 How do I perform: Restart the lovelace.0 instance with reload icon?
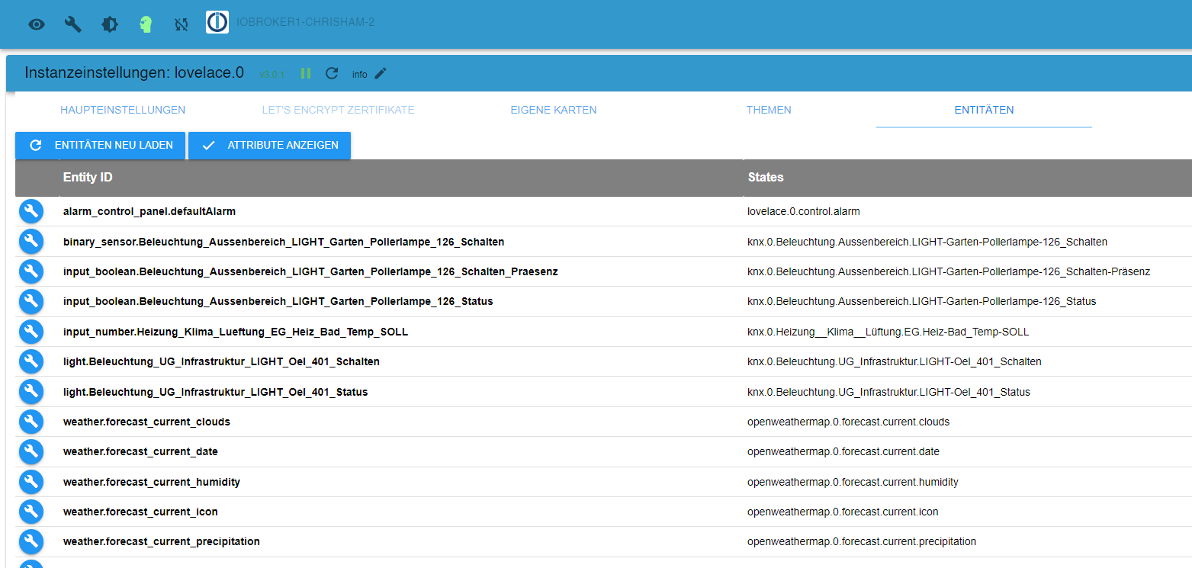click(332, 73)
